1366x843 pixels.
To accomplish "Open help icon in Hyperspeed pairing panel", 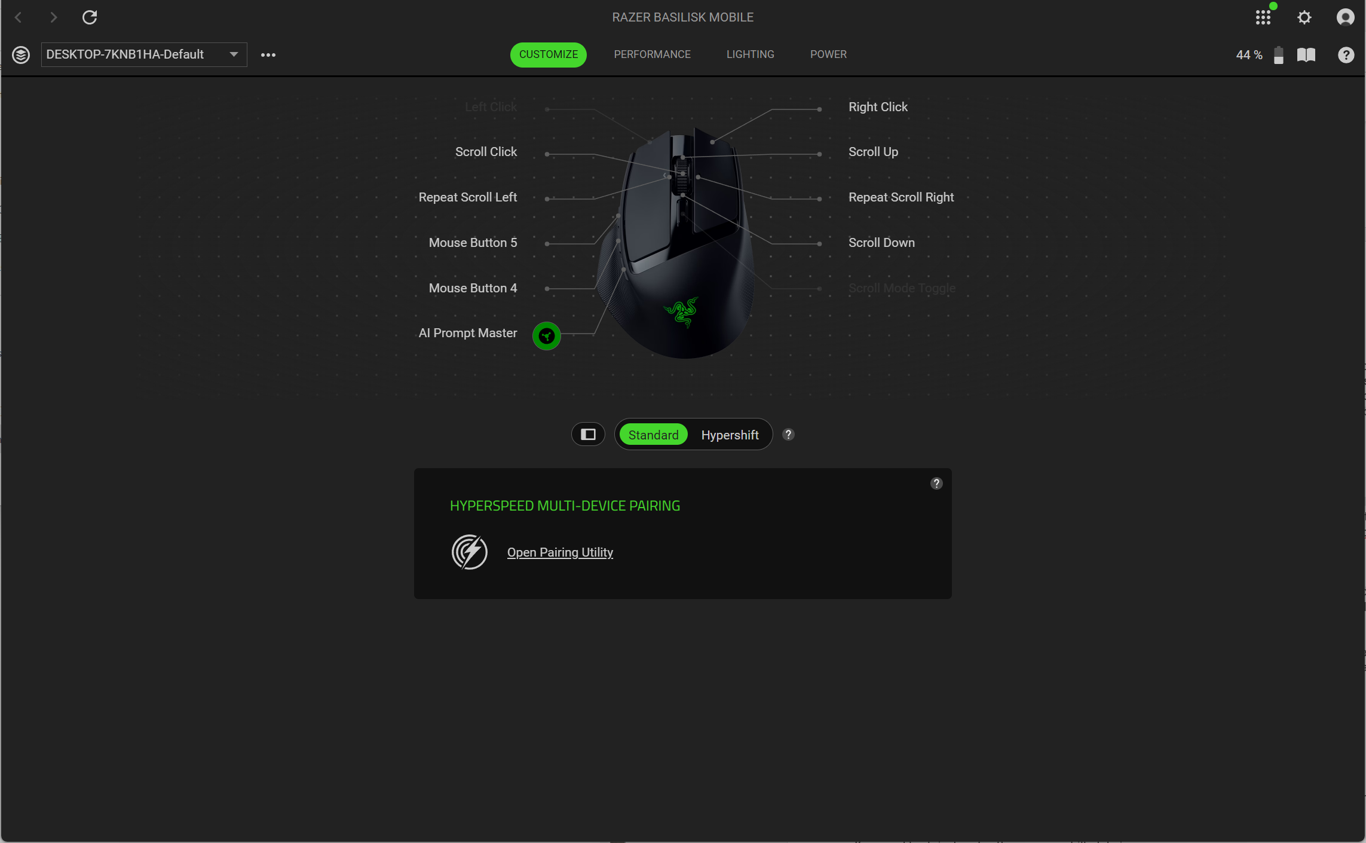I will [x=936, y=483].
